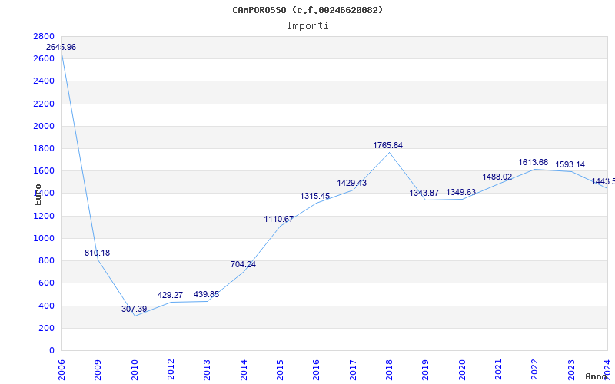Screen dimensions: 615x384
Task: Select the 307.39 minimum value label
Action: (134, 309)
